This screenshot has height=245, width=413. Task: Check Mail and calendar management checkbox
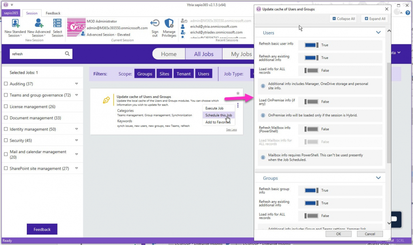pyautogui.click(x=6, y=154)
